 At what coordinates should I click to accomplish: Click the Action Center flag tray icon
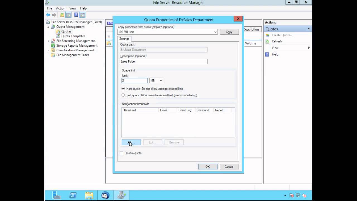[x=292, y=195]
